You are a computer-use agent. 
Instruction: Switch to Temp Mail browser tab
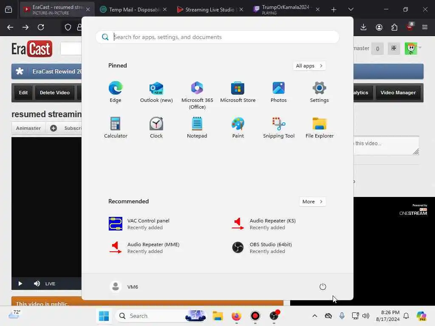(133, 9)
